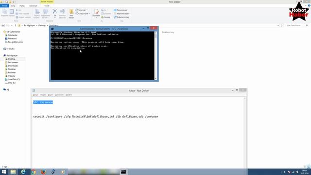This screenshot has width=311, height=175.
Task: Launch Firefox from taskbar
Action: (43, 172)
